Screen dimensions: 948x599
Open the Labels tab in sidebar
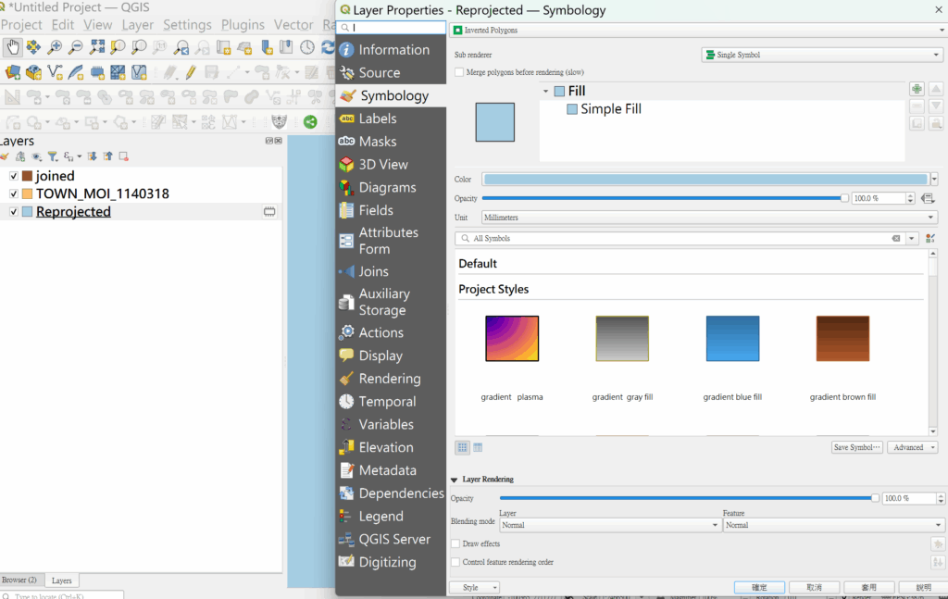[x=392, y=119]
